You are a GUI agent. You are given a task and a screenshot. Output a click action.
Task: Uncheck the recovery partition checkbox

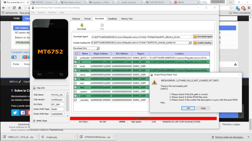pos(75,70)
